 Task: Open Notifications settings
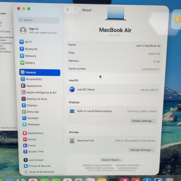pos(33,133)
